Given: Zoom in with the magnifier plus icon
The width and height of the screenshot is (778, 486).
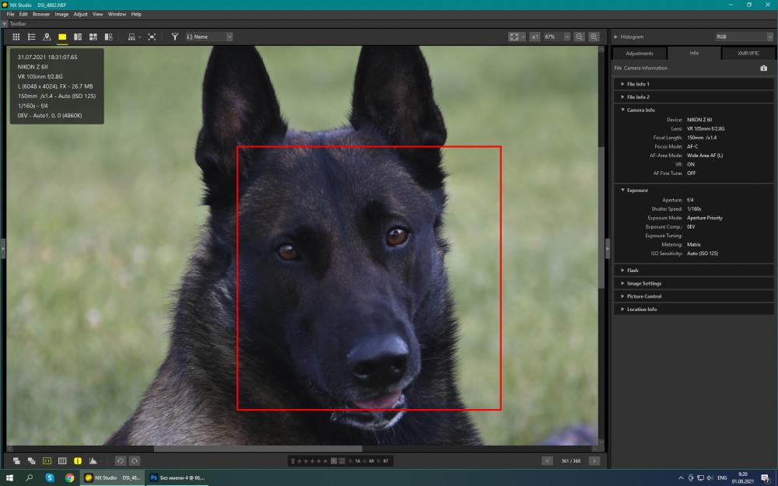Looking at the screenshot, I should (x=594, y=37).
